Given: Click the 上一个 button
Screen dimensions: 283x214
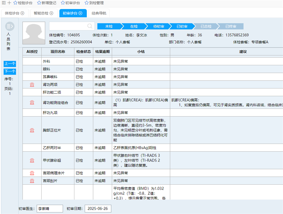Looking at the screenshot, I should [10, 64].
